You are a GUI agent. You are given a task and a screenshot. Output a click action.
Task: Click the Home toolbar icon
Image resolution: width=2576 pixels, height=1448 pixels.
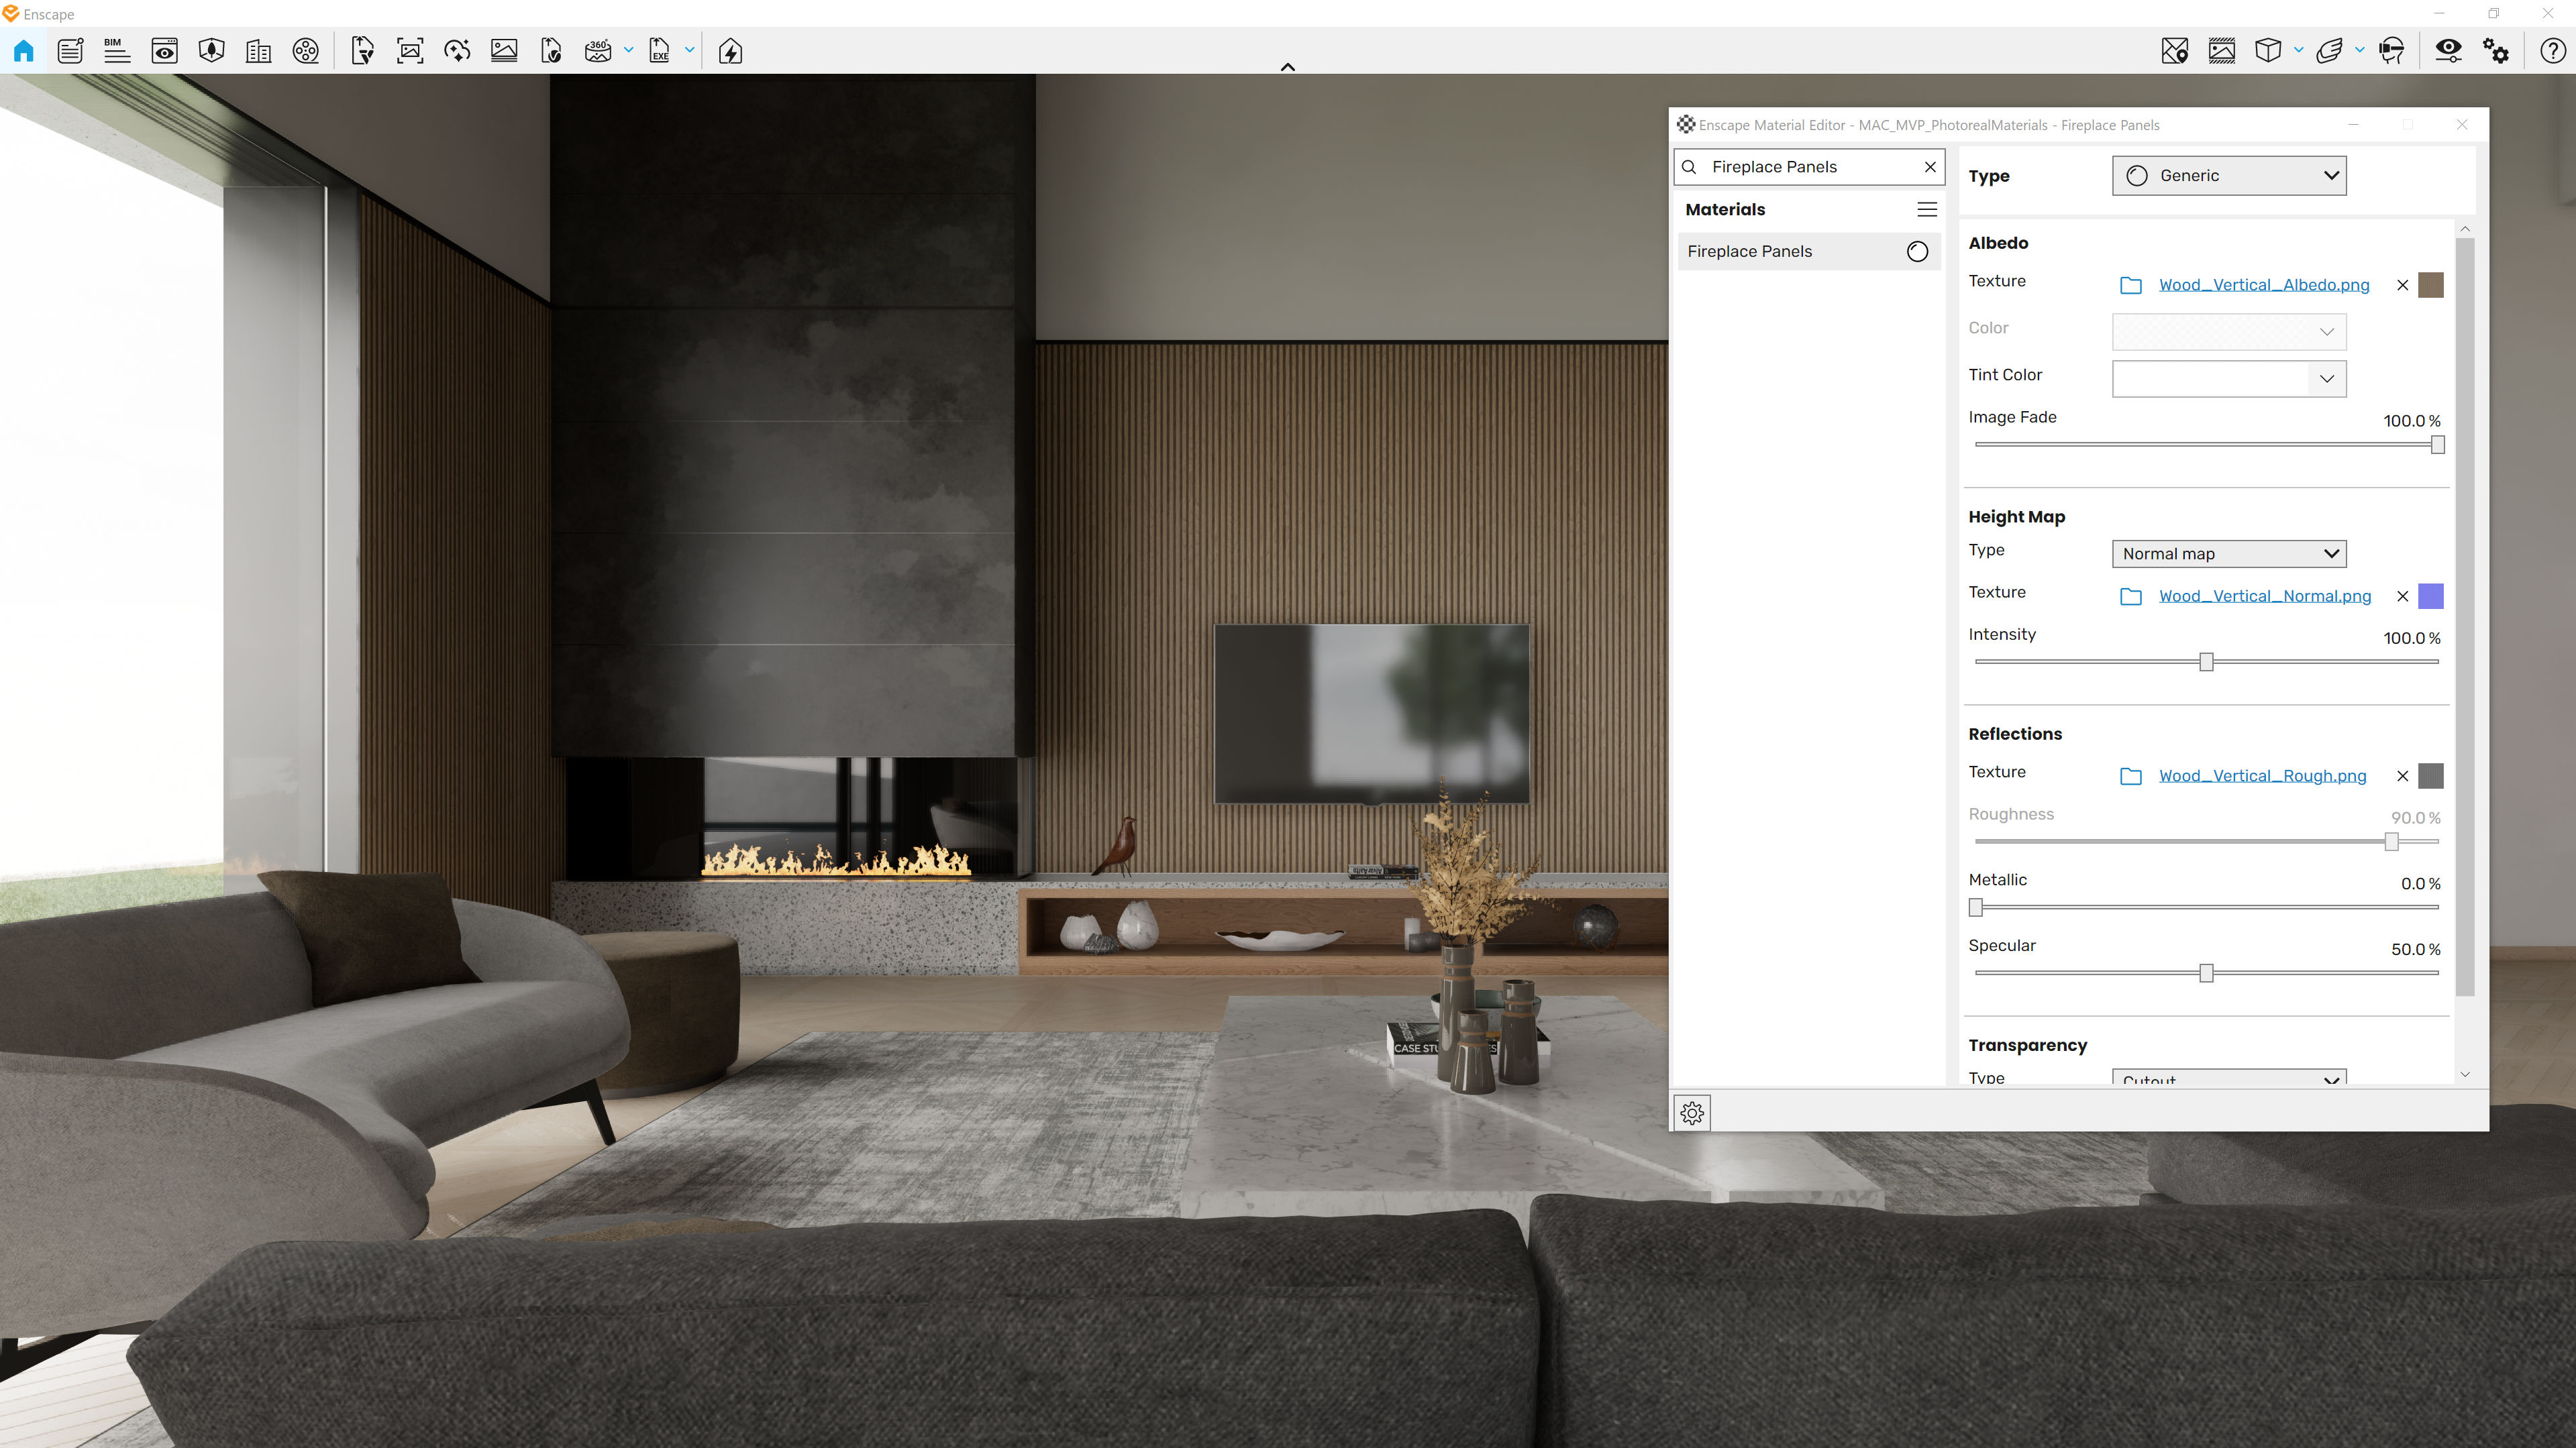23,50
